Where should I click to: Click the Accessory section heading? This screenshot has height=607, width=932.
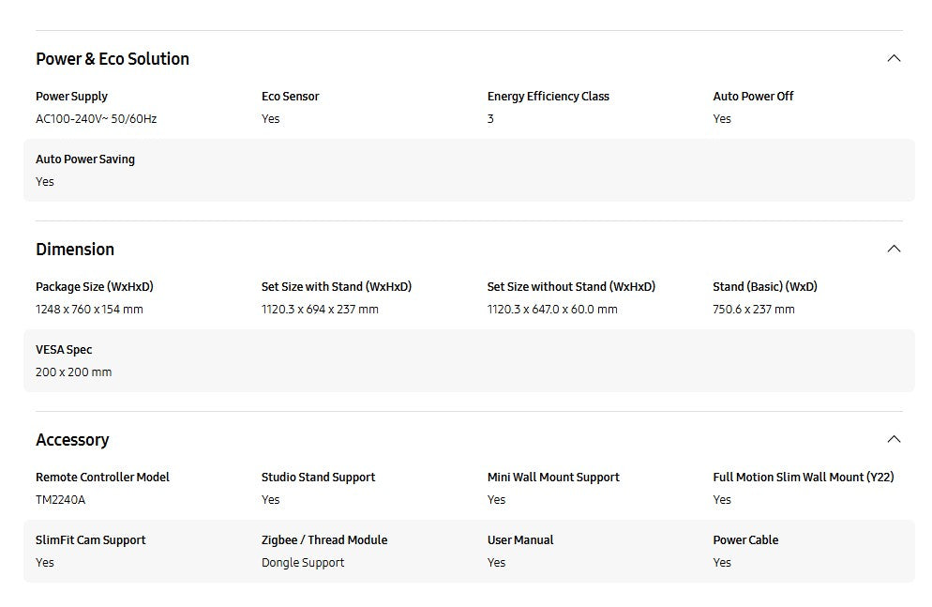(x=72, y=440)
